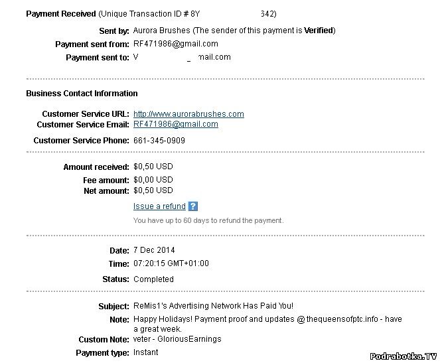The height and width of the screenshot is (363, 440).
Task: Click the Fee amount value $0,00 USD
Action: click(153, 180)
